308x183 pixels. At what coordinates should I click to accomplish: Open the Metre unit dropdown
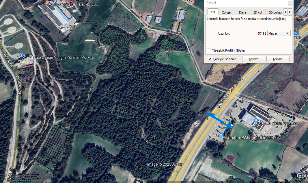[279, 33]
